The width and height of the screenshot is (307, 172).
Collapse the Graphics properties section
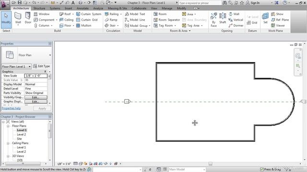click(45, 72)
